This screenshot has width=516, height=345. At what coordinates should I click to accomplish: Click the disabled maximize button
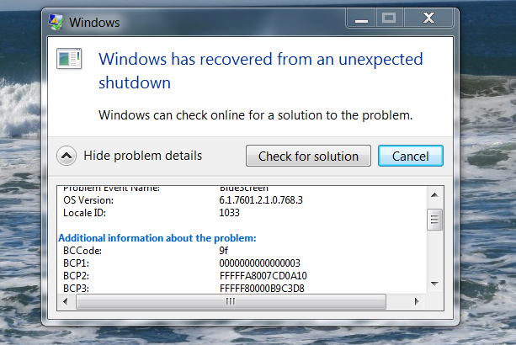[x=389, y=19]
